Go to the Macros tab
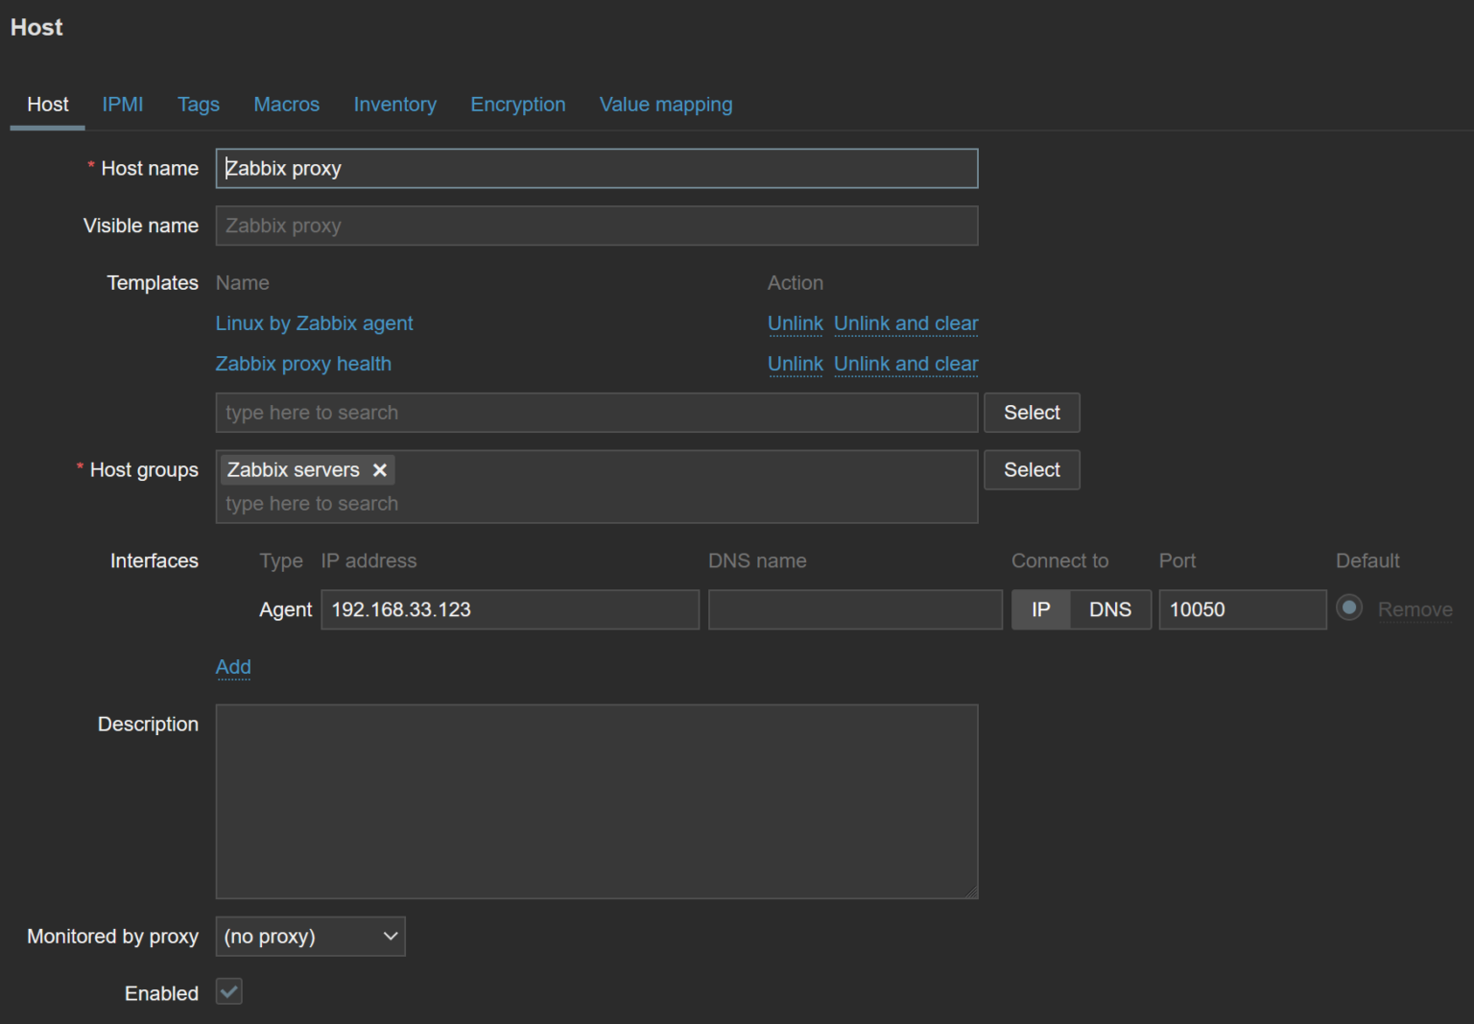 point(286,105)
